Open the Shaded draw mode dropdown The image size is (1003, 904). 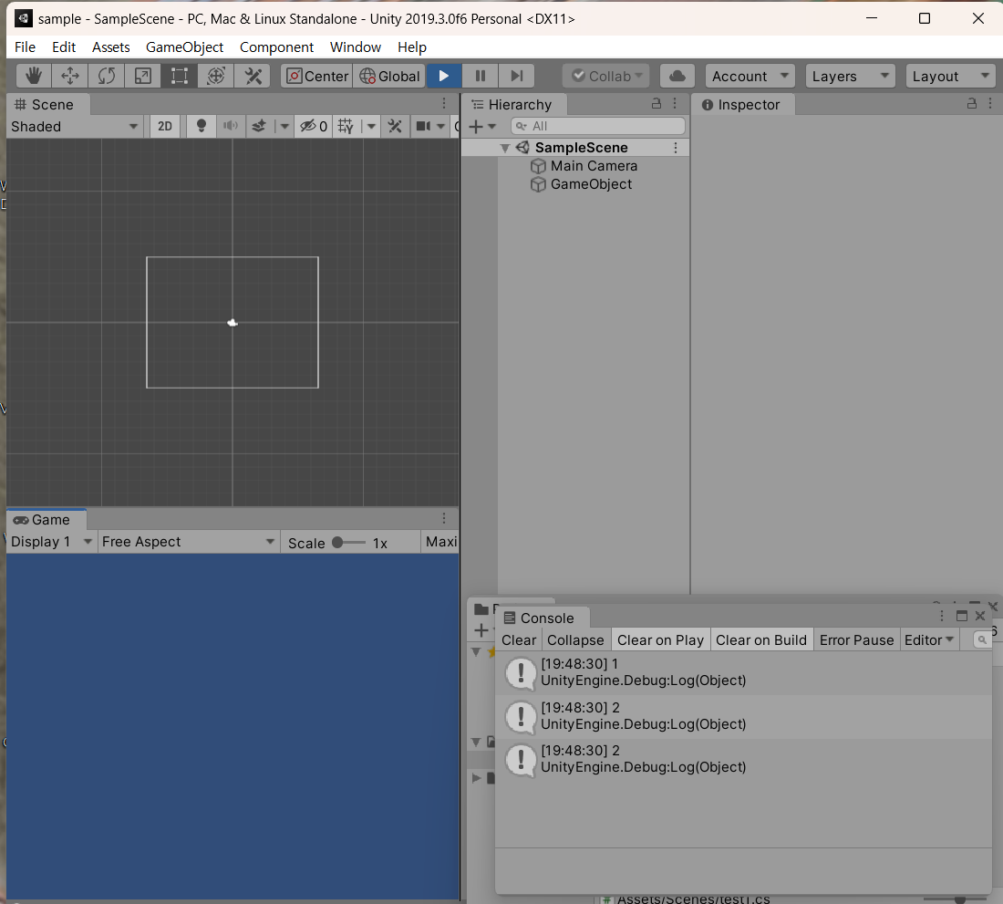coord(74,127)
